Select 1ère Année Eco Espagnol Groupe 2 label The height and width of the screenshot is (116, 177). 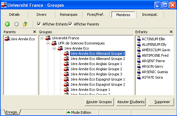click(98, 84)
